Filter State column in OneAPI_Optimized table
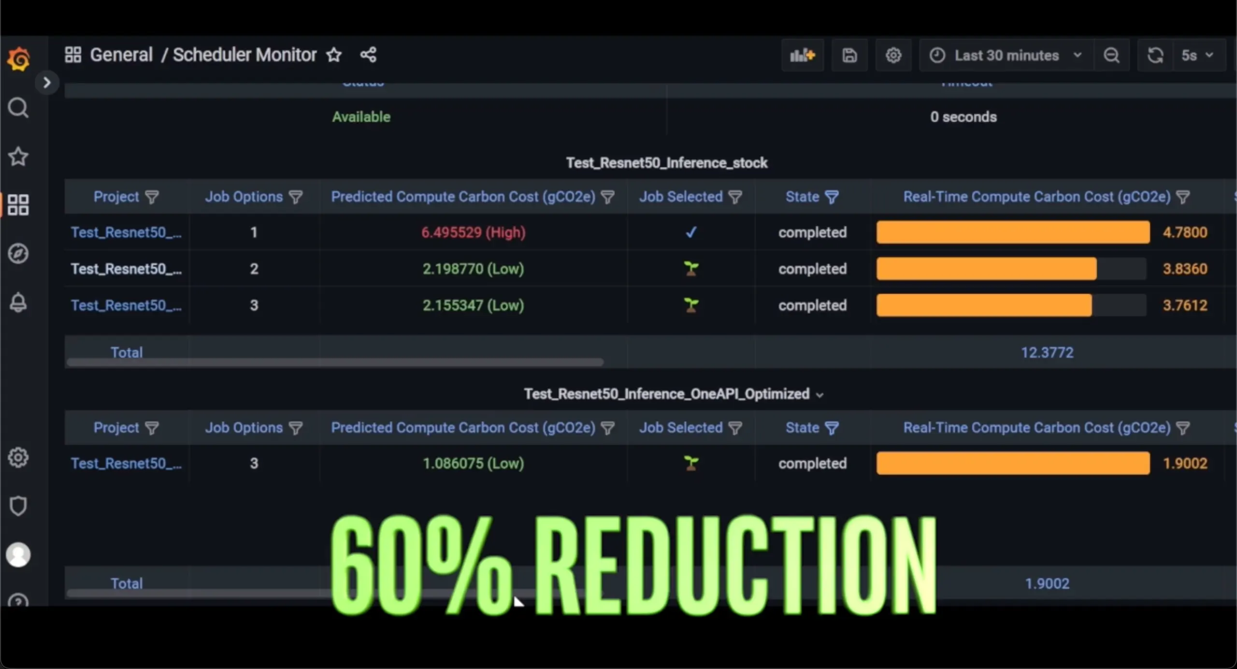The image size is (1237, 669). (832, 428)
